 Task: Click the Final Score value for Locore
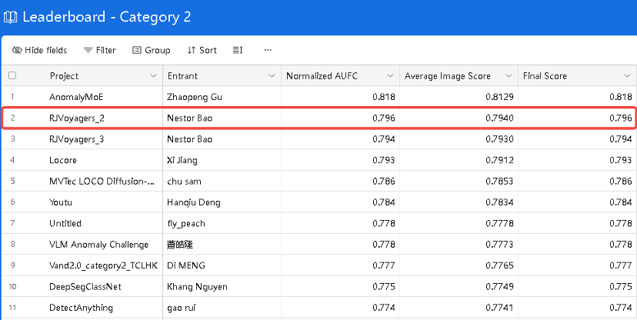[x=577, y=160]
